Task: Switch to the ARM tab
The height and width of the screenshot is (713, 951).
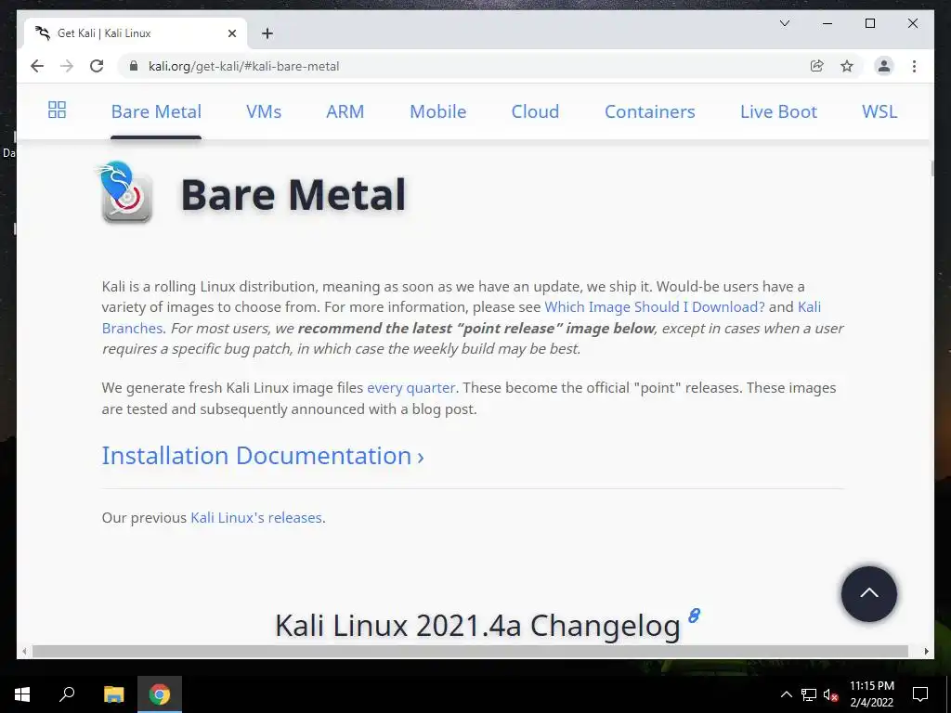Action: click(345, 111)
